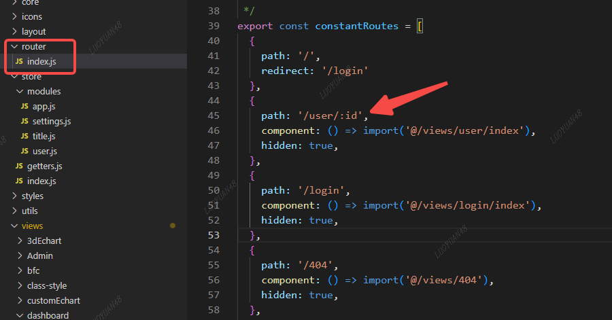Screen dimensions: 612x320
Task: Click path '/login' string on line 50
Action: click(x=321, y=191)
